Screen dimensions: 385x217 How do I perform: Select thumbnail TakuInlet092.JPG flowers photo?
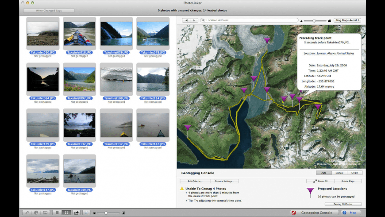point(80,79)
